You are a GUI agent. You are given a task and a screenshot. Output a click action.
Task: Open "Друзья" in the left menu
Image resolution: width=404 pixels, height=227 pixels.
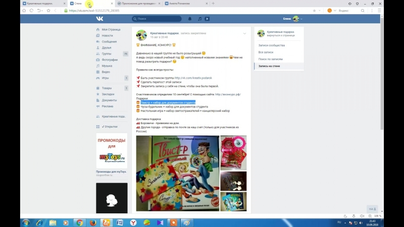(107, 47)
